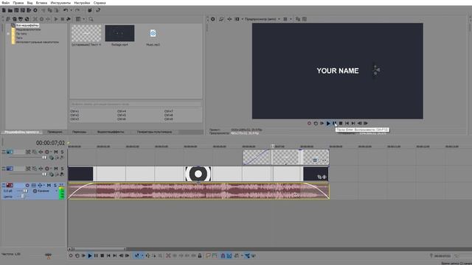Viewport: 472px width, 265px height.
Task: Open the Вид menu
Action: click(x=29, y=3)
